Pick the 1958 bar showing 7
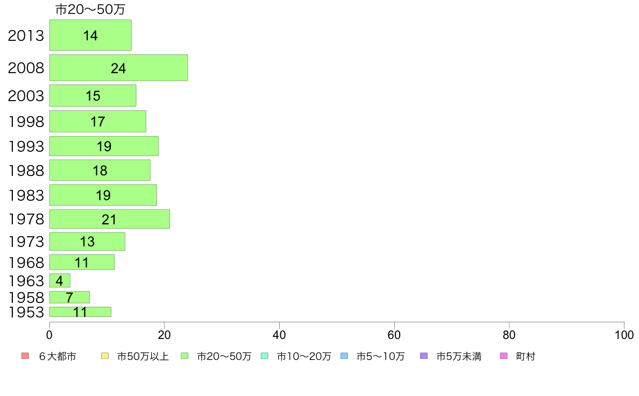The height and width of the screenshot is (396, 639). [x=70, y=298]
